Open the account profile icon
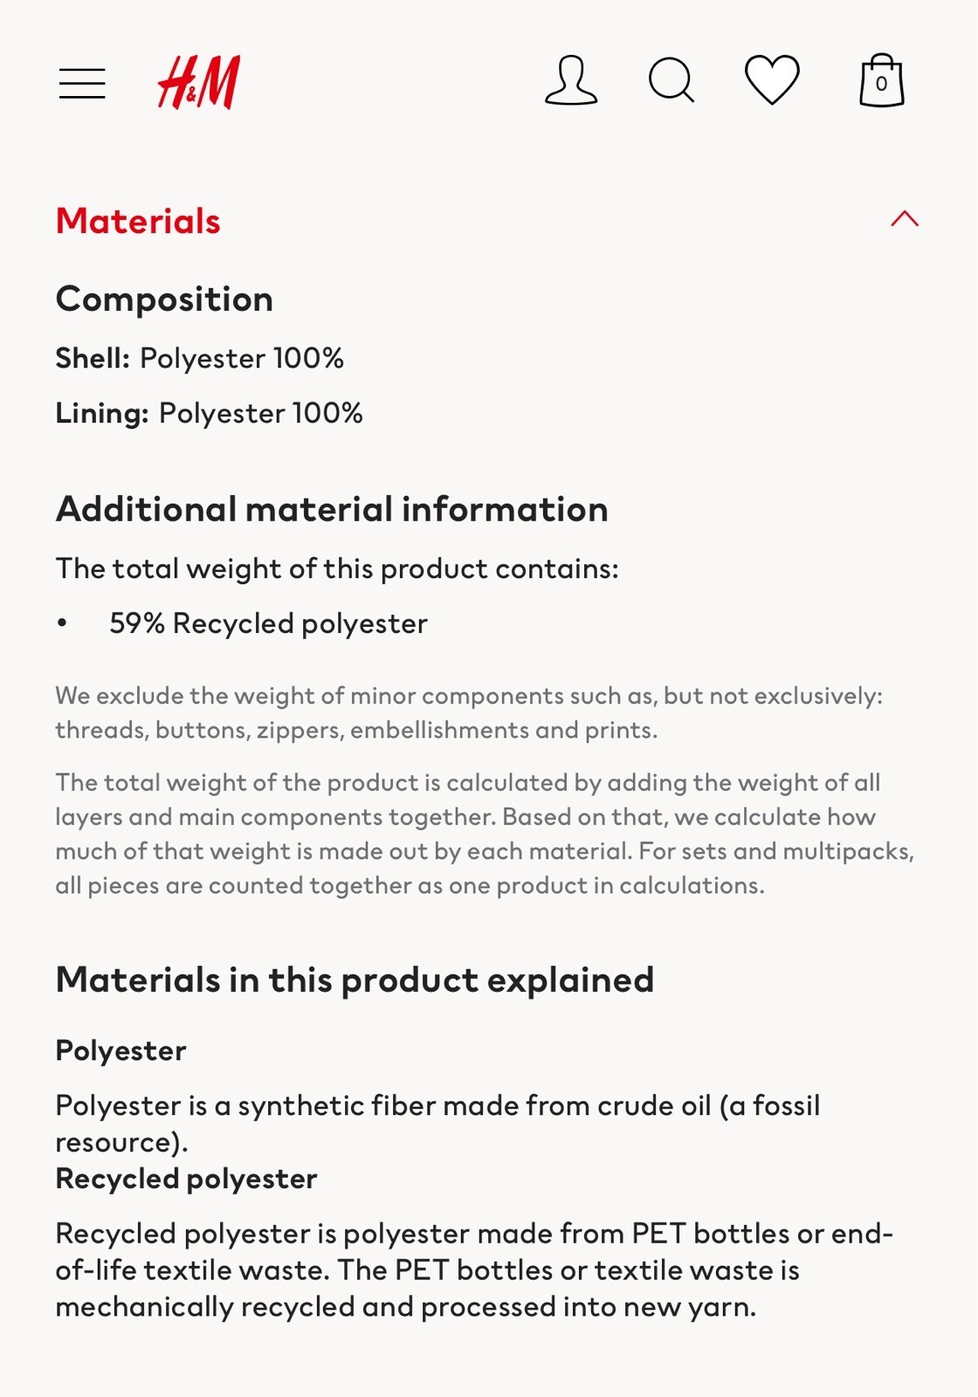Screen dimensions: 978x1397 pos(571,81)
